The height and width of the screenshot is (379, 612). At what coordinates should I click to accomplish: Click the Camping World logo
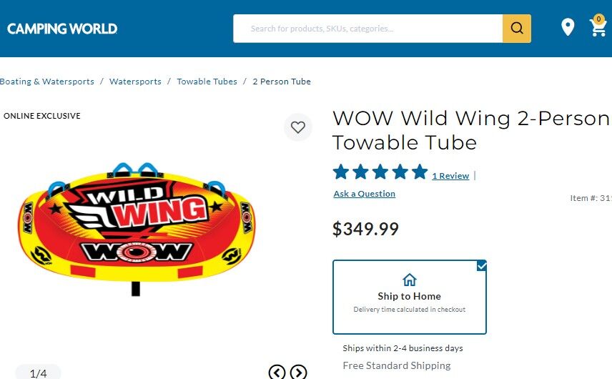point(62,29)
